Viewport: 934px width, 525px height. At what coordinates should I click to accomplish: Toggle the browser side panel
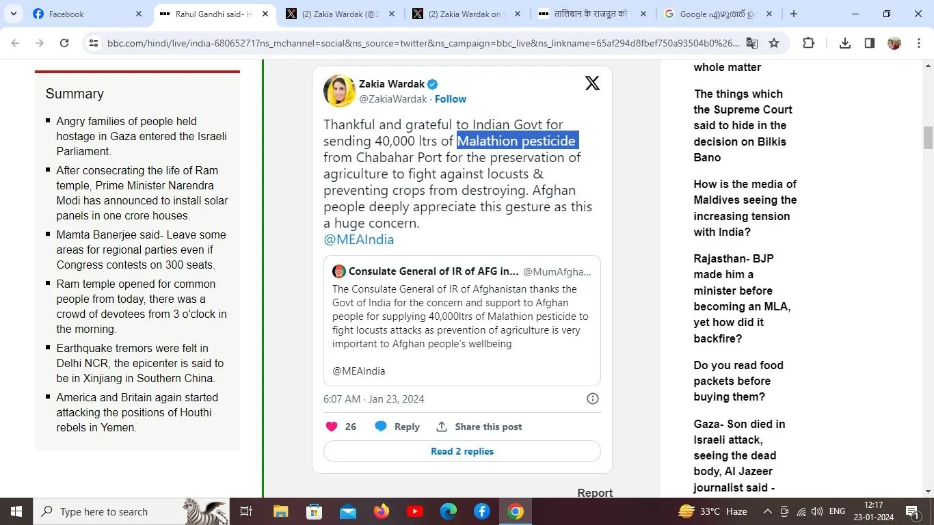point(870,43)
